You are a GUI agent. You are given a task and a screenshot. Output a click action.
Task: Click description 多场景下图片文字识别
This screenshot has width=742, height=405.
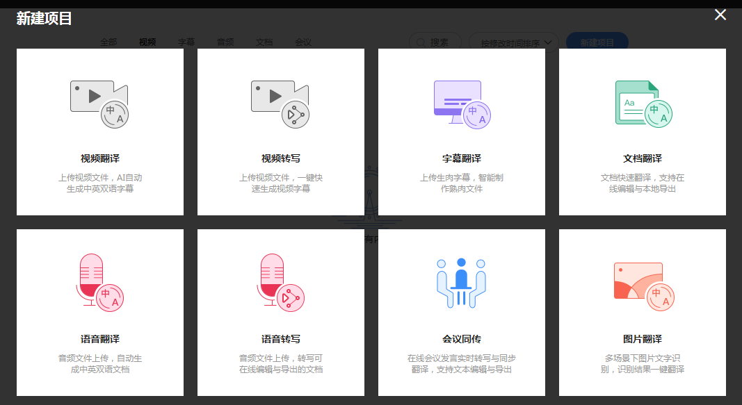coord(642,363)
